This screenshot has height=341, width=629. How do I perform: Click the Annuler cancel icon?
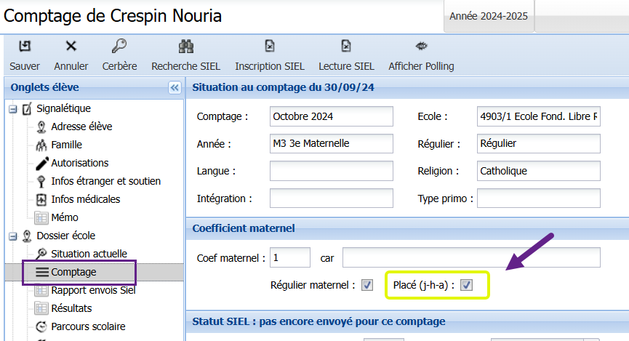[71, 47]
